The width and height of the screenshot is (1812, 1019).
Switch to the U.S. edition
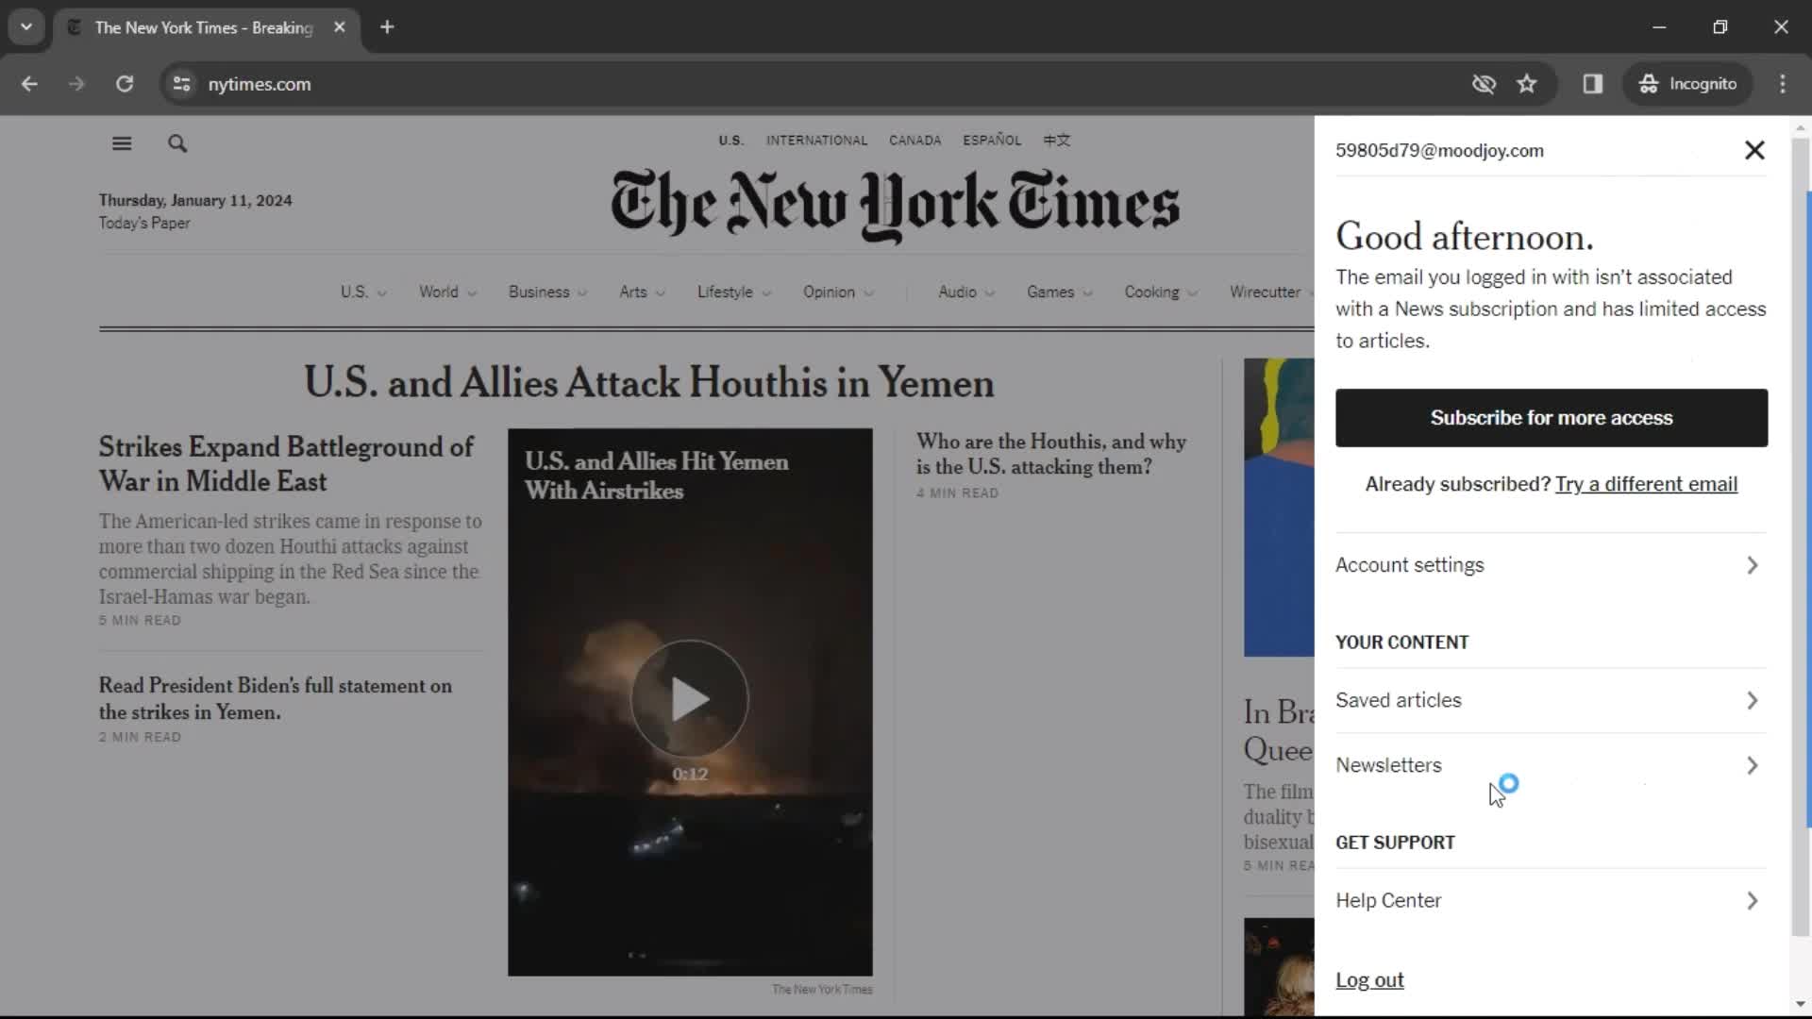[730, 141]
